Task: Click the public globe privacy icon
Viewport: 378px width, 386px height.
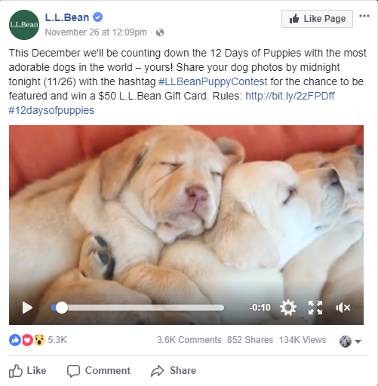Action: click(x=160, y=32)
